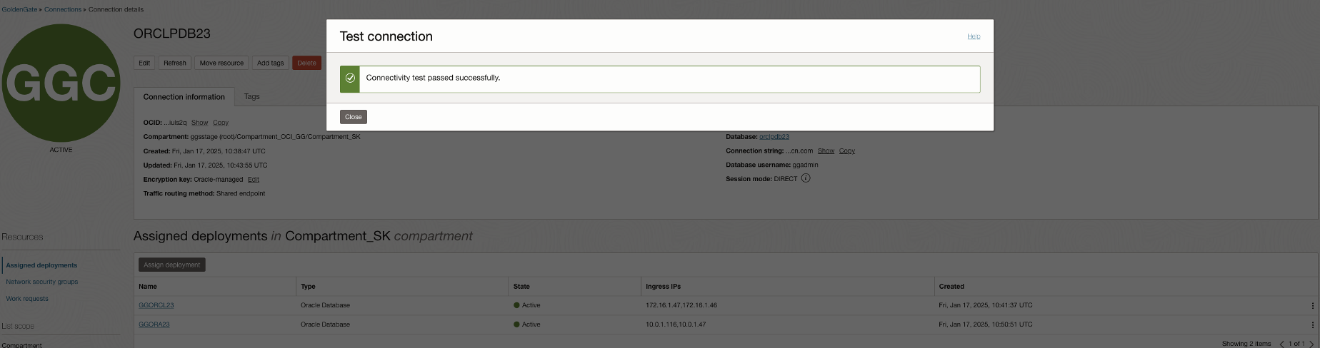Select Assigned deployments in Resources

pos(41,265)
